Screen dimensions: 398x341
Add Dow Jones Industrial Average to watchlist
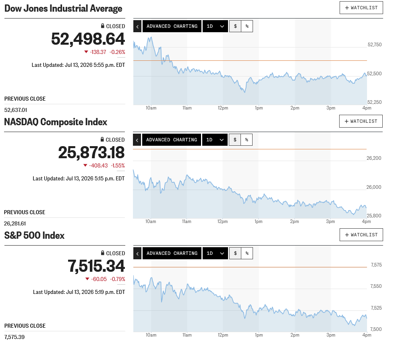pyautogui.click(x=361, y=8)
